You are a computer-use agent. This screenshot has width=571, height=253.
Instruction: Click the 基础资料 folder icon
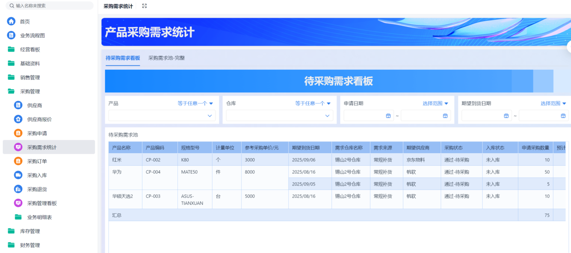tap(11, 63)
